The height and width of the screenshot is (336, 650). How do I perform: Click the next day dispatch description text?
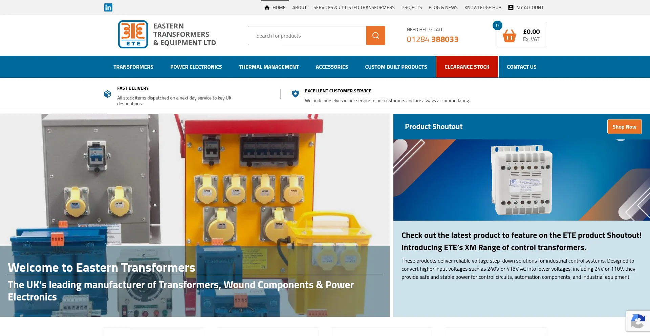[x=174, y=101]
